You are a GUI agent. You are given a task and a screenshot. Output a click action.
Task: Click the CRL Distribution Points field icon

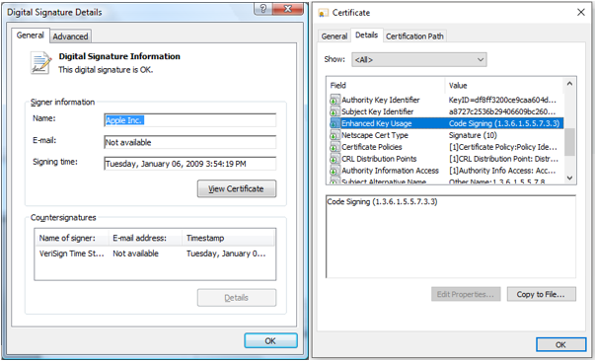click(x=334, y=159)
